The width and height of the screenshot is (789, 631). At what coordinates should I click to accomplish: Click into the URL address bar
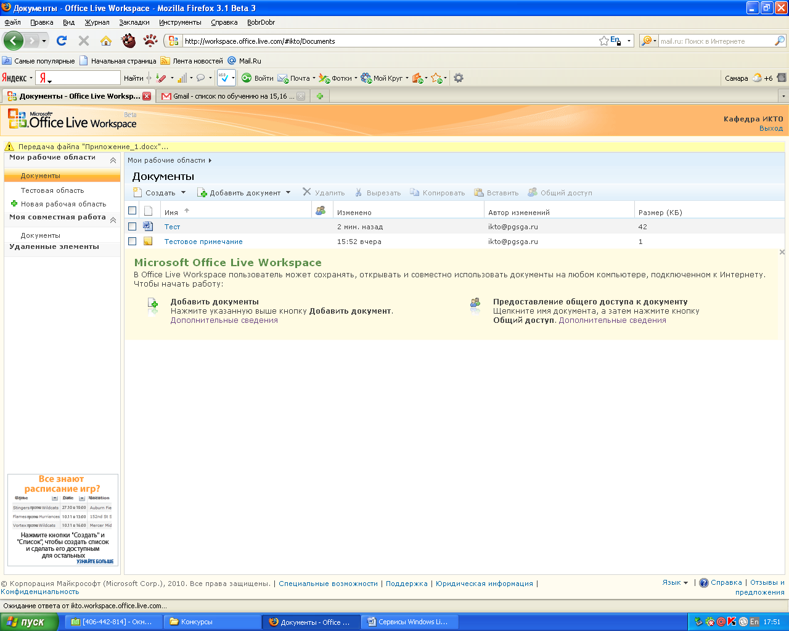point(388,41)
